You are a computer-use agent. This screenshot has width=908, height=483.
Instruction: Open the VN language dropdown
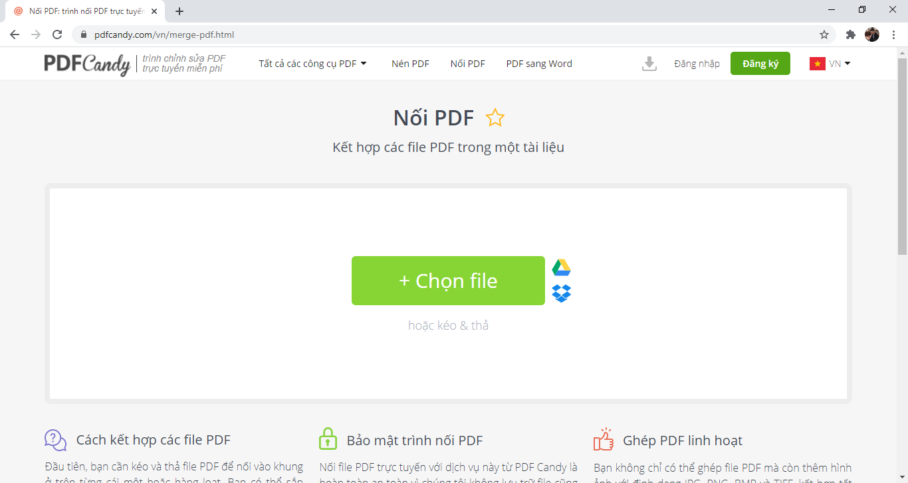point(840,64)
